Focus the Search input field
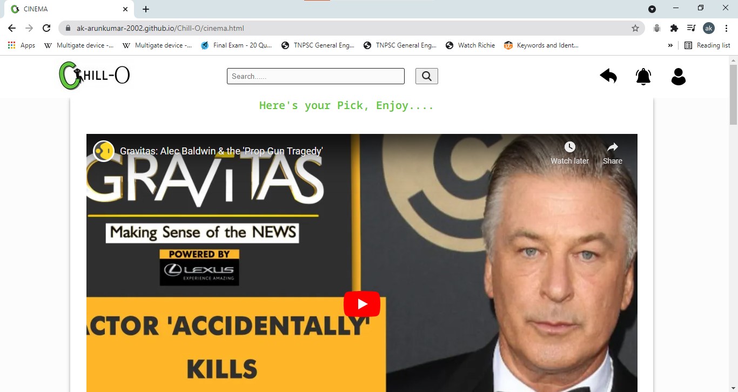This screenshot has width=738, height=392. (316, 76)
